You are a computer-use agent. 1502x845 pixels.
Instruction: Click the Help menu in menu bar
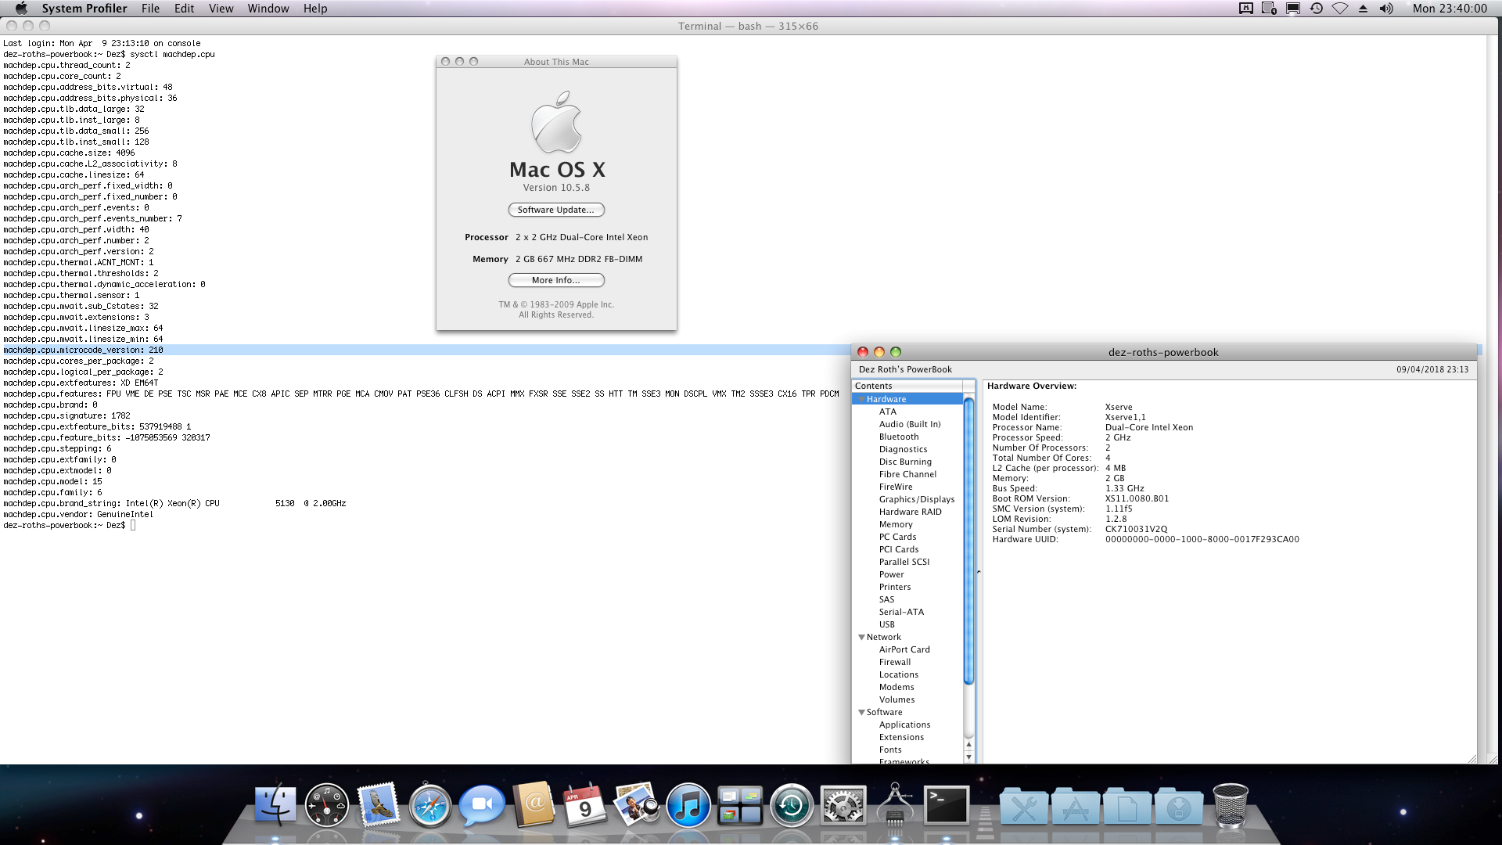coord(314,9)
